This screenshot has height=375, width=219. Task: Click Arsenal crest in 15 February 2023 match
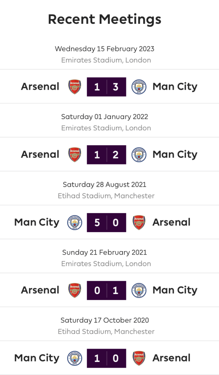(x=75, y=87)
